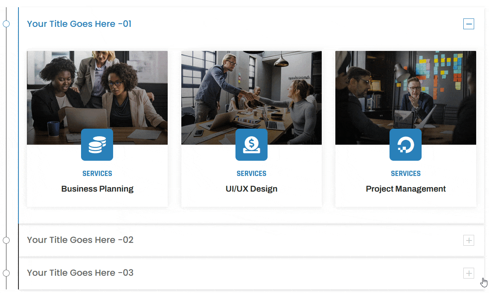This screenshot has height=295, width=489.
Task: Click the plus icon beside 'Your Title Goes Here -03'
Action: click(x=469, y=273)
